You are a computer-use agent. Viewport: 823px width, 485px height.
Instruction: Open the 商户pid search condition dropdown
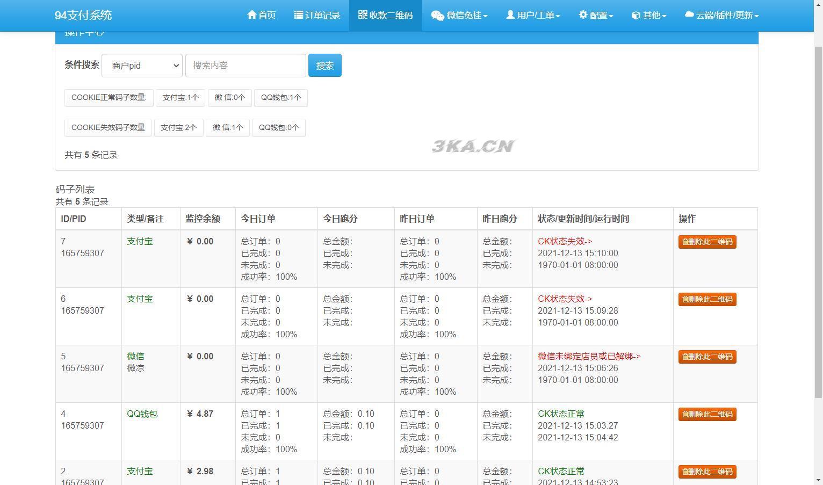pyautogui.click(x=142, y=66)
